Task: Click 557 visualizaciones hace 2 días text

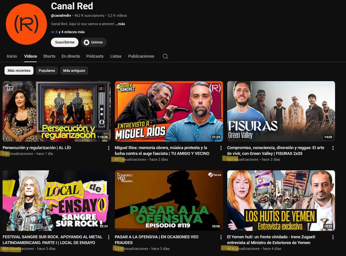Action: (254, 159)
